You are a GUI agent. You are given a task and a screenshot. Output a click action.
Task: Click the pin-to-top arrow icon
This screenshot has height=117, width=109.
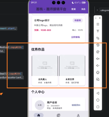[98, 31]
